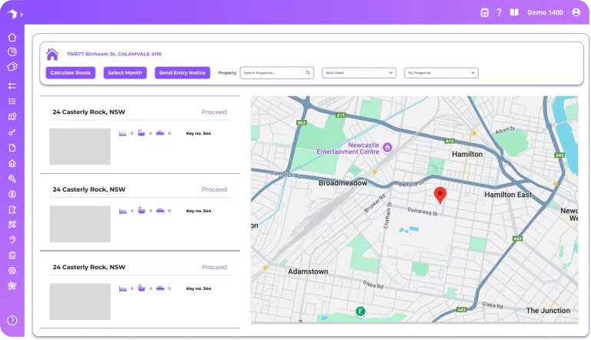Open the settings gear icon in sidebar

(12, 271)
